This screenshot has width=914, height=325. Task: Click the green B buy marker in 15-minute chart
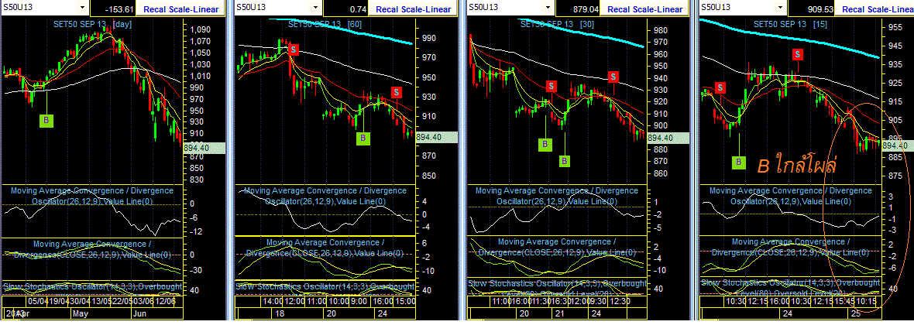(738, 162)
